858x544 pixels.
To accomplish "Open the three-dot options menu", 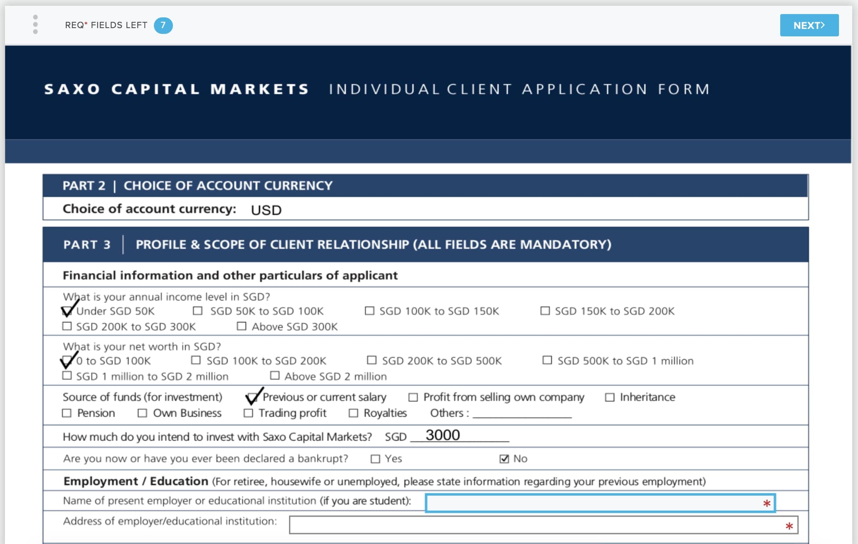I will tap(35, 25).
